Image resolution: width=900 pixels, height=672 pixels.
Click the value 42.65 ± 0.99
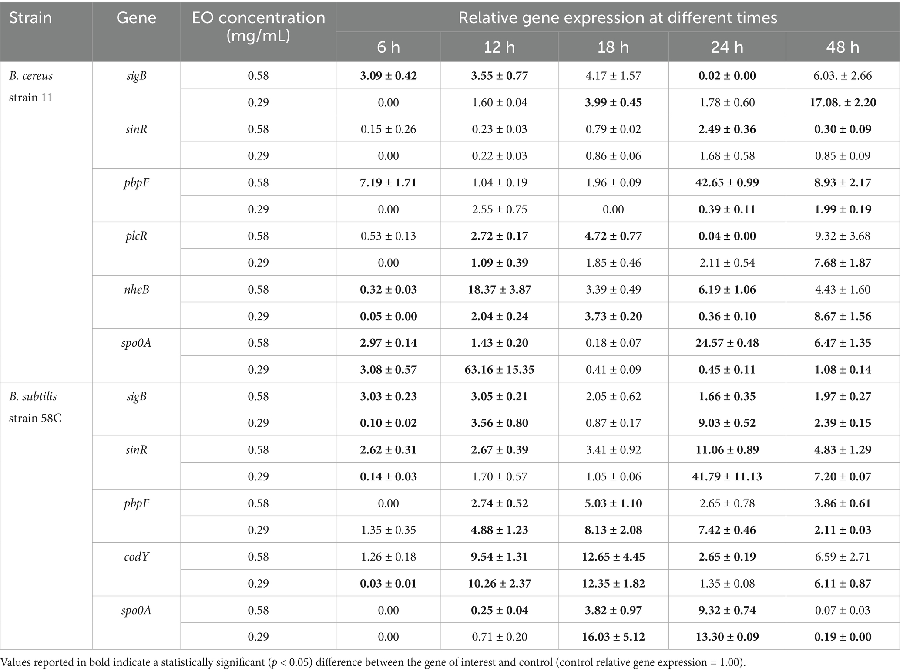click(x=727, y=182)
